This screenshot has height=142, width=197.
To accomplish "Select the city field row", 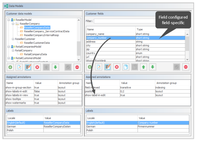I will coord(136,46).
